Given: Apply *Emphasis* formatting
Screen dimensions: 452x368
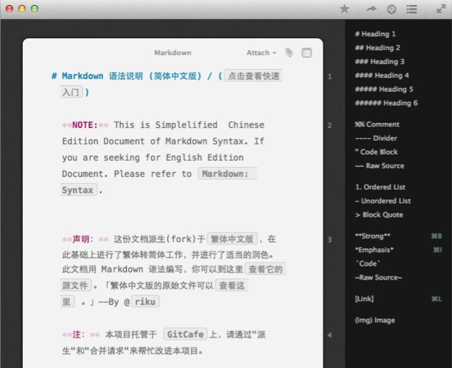Looking at the screenshot, I should point(374,250).
